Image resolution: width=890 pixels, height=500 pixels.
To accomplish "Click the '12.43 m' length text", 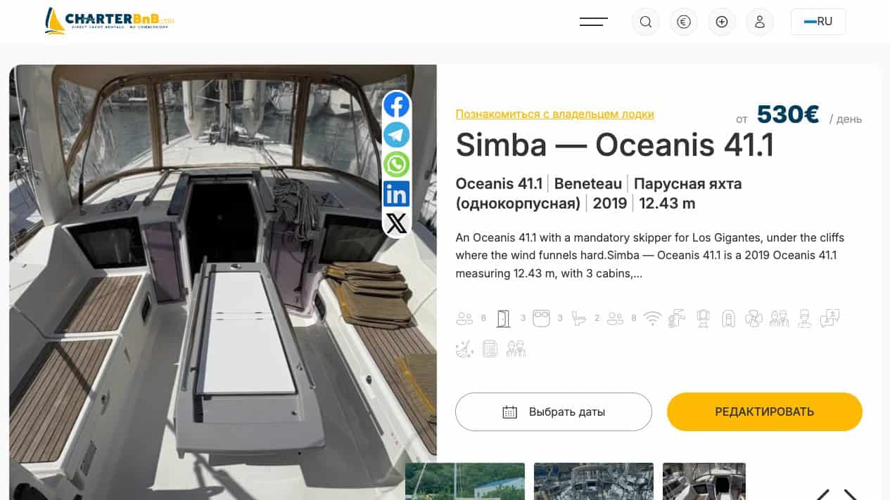I will (667, 204).
